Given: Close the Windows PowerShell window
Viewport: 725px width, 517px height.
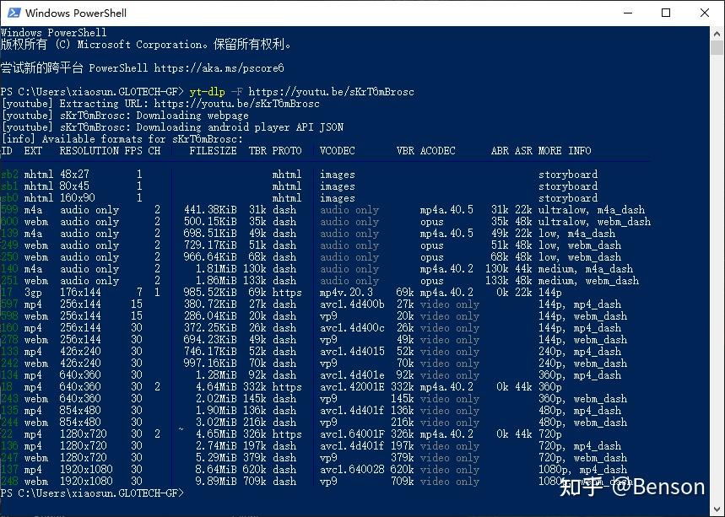Looking at the screenshot, I should click(704, 13).
